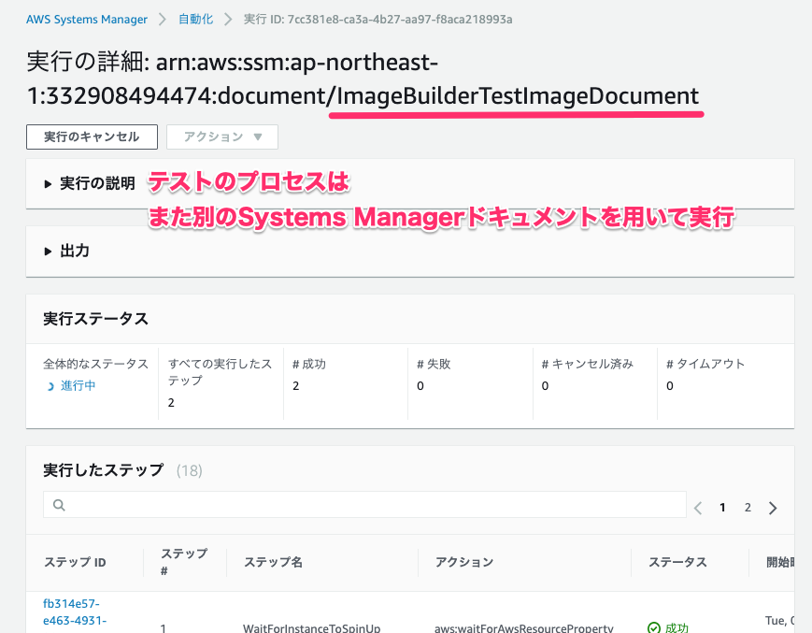This screenshot has height=633, width=812.
Task: Click the ステップ名 column header
Action: tap(274, 563)
